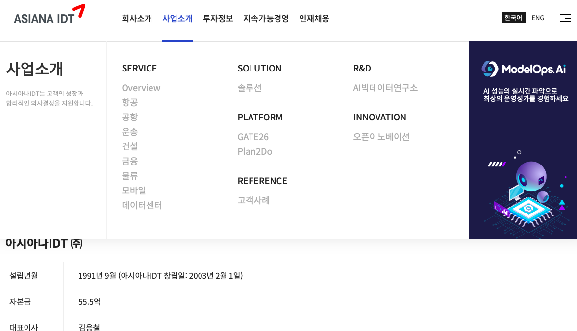Select the 사업소개 menu item
577x331 pixels.
tap(177, 19)
